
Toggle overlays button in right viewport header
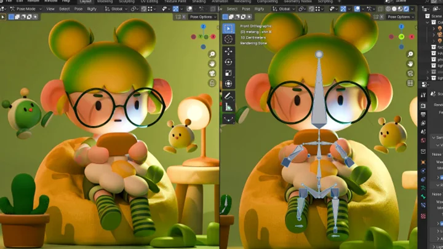[357, 9]
